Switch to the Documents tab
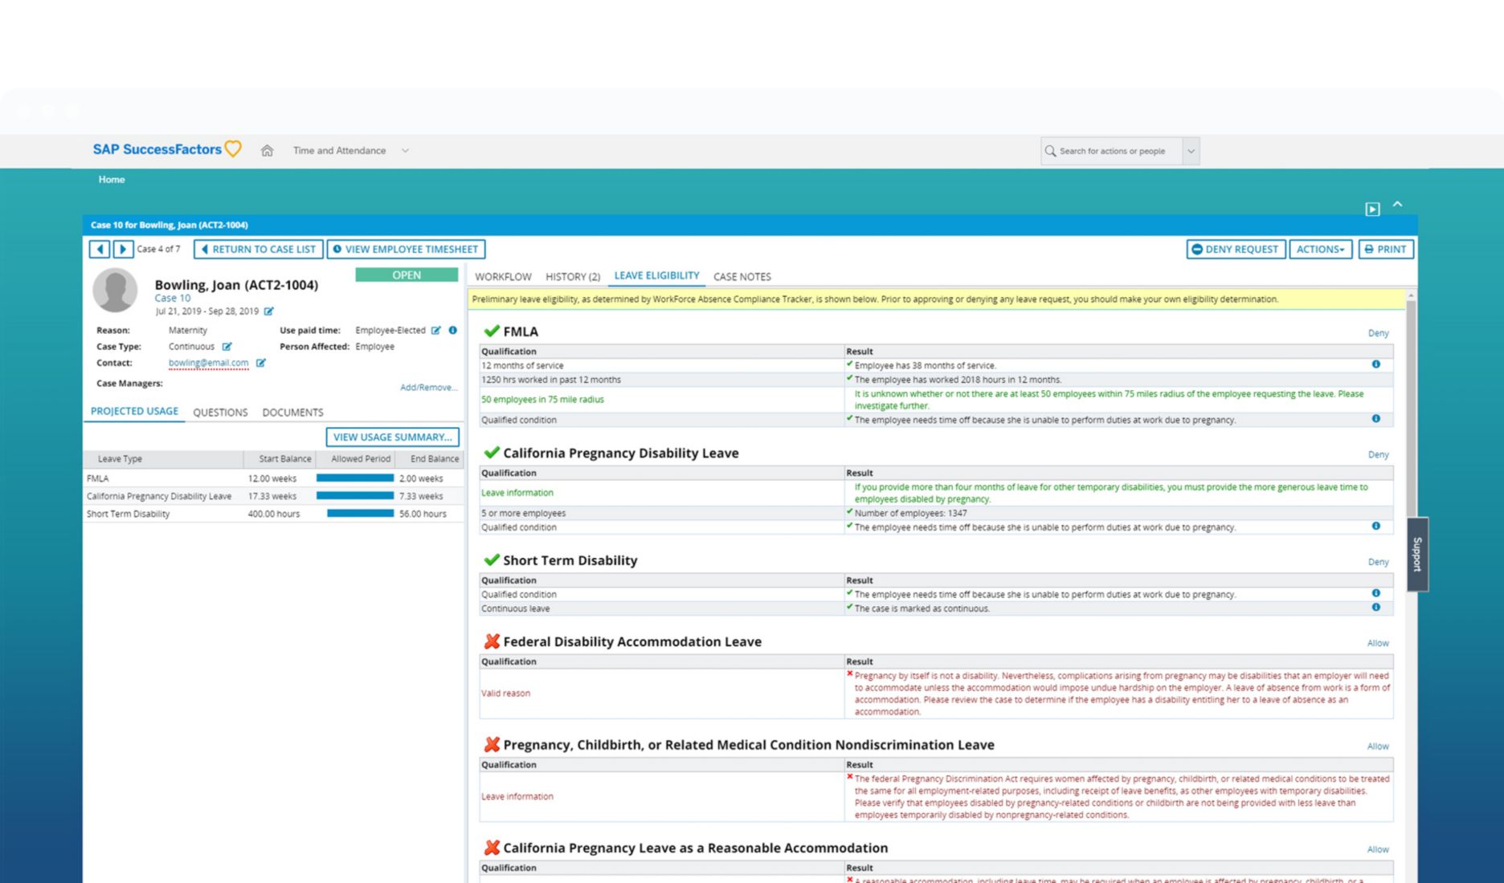 [x=292, y=413]
